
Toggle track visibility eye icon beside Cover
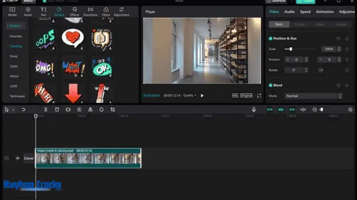tap(18, 158)
